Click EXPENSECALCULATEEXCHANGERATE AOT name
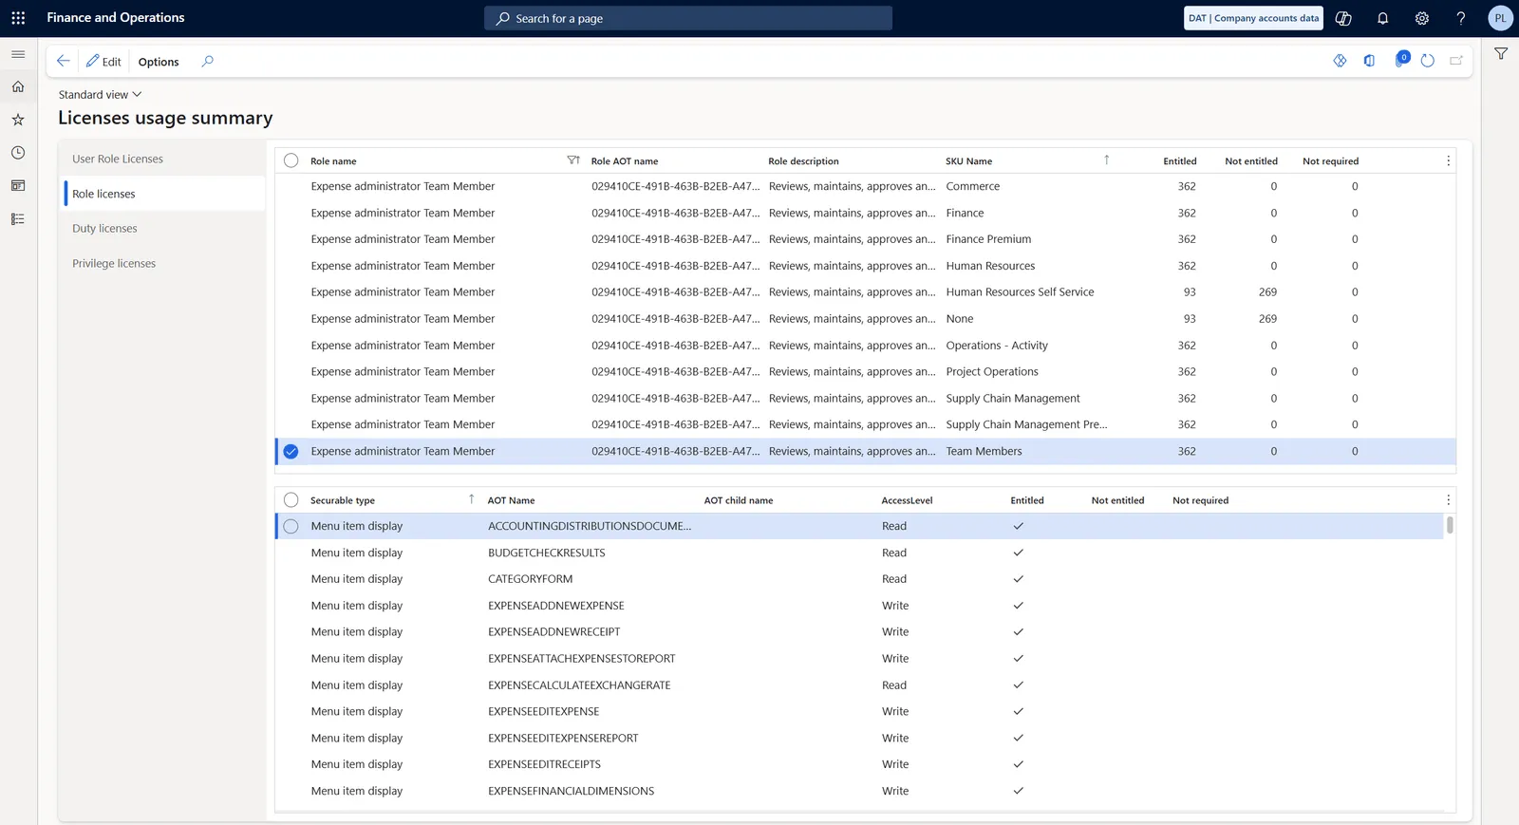This screenshot has width=1519, height=825. [x=579, y=685]
